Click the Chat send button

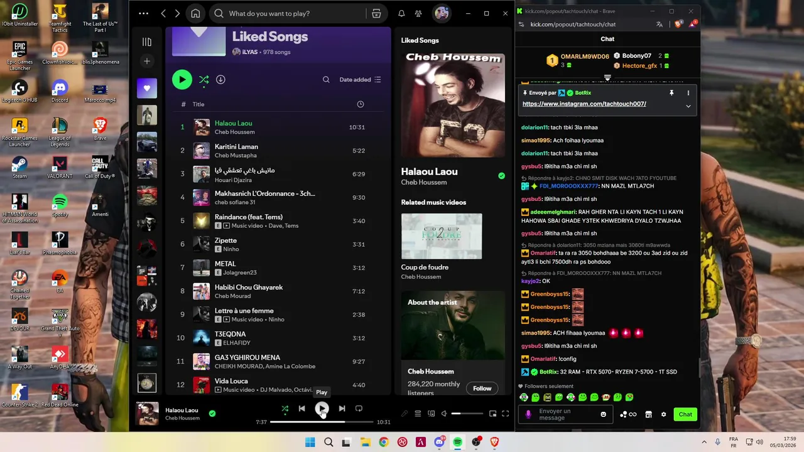pyautogui.click(x=685, y=414)
